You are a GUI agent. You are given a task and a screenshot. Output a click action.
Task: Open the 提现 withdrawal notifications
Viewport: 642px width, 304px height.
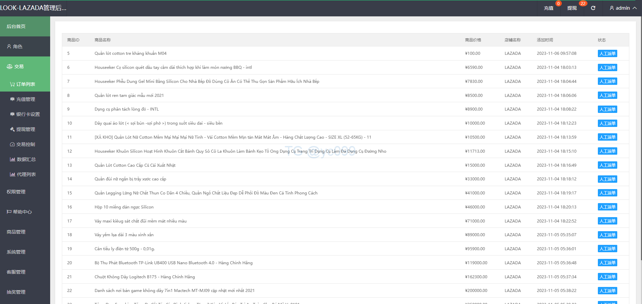(x=572, y=8)
